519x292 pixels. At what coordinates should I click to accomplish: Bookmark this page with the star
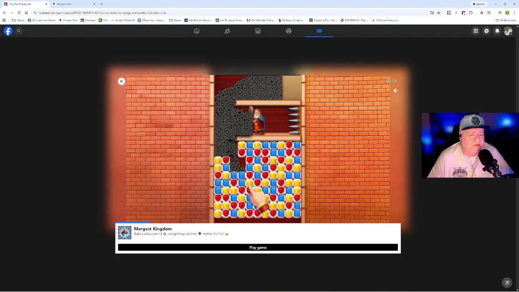click(x=439, y=13)
